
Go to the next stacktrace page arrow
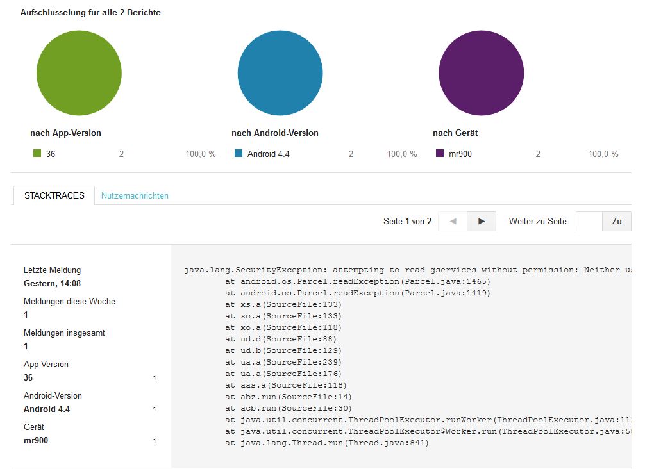click(x=482, y=221)
